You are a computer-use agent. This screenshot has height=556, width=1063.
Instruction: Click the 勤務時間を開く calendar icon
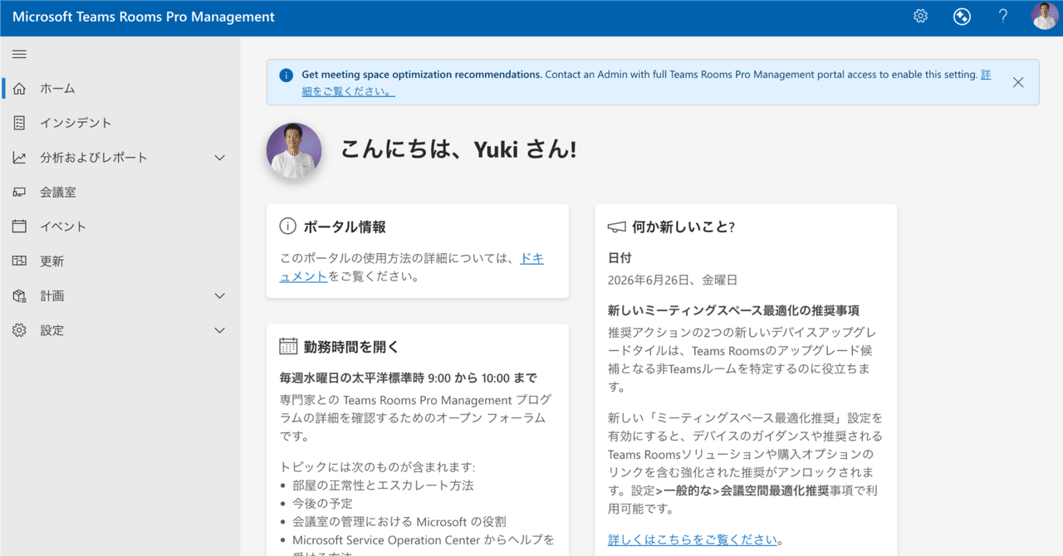pyautogui.click(x=287, y=346)
